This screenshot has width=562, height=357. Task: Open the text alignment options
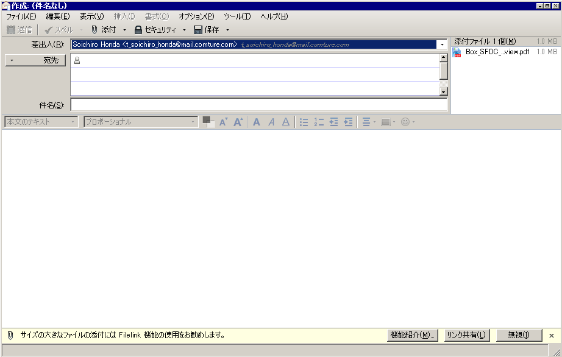pos(368,122)
